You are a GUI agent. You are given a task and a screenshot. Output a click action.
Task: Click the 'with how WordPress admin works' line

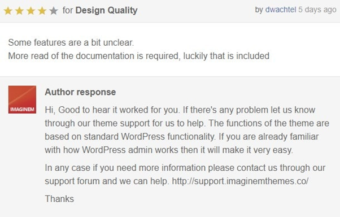coord(169,150)
